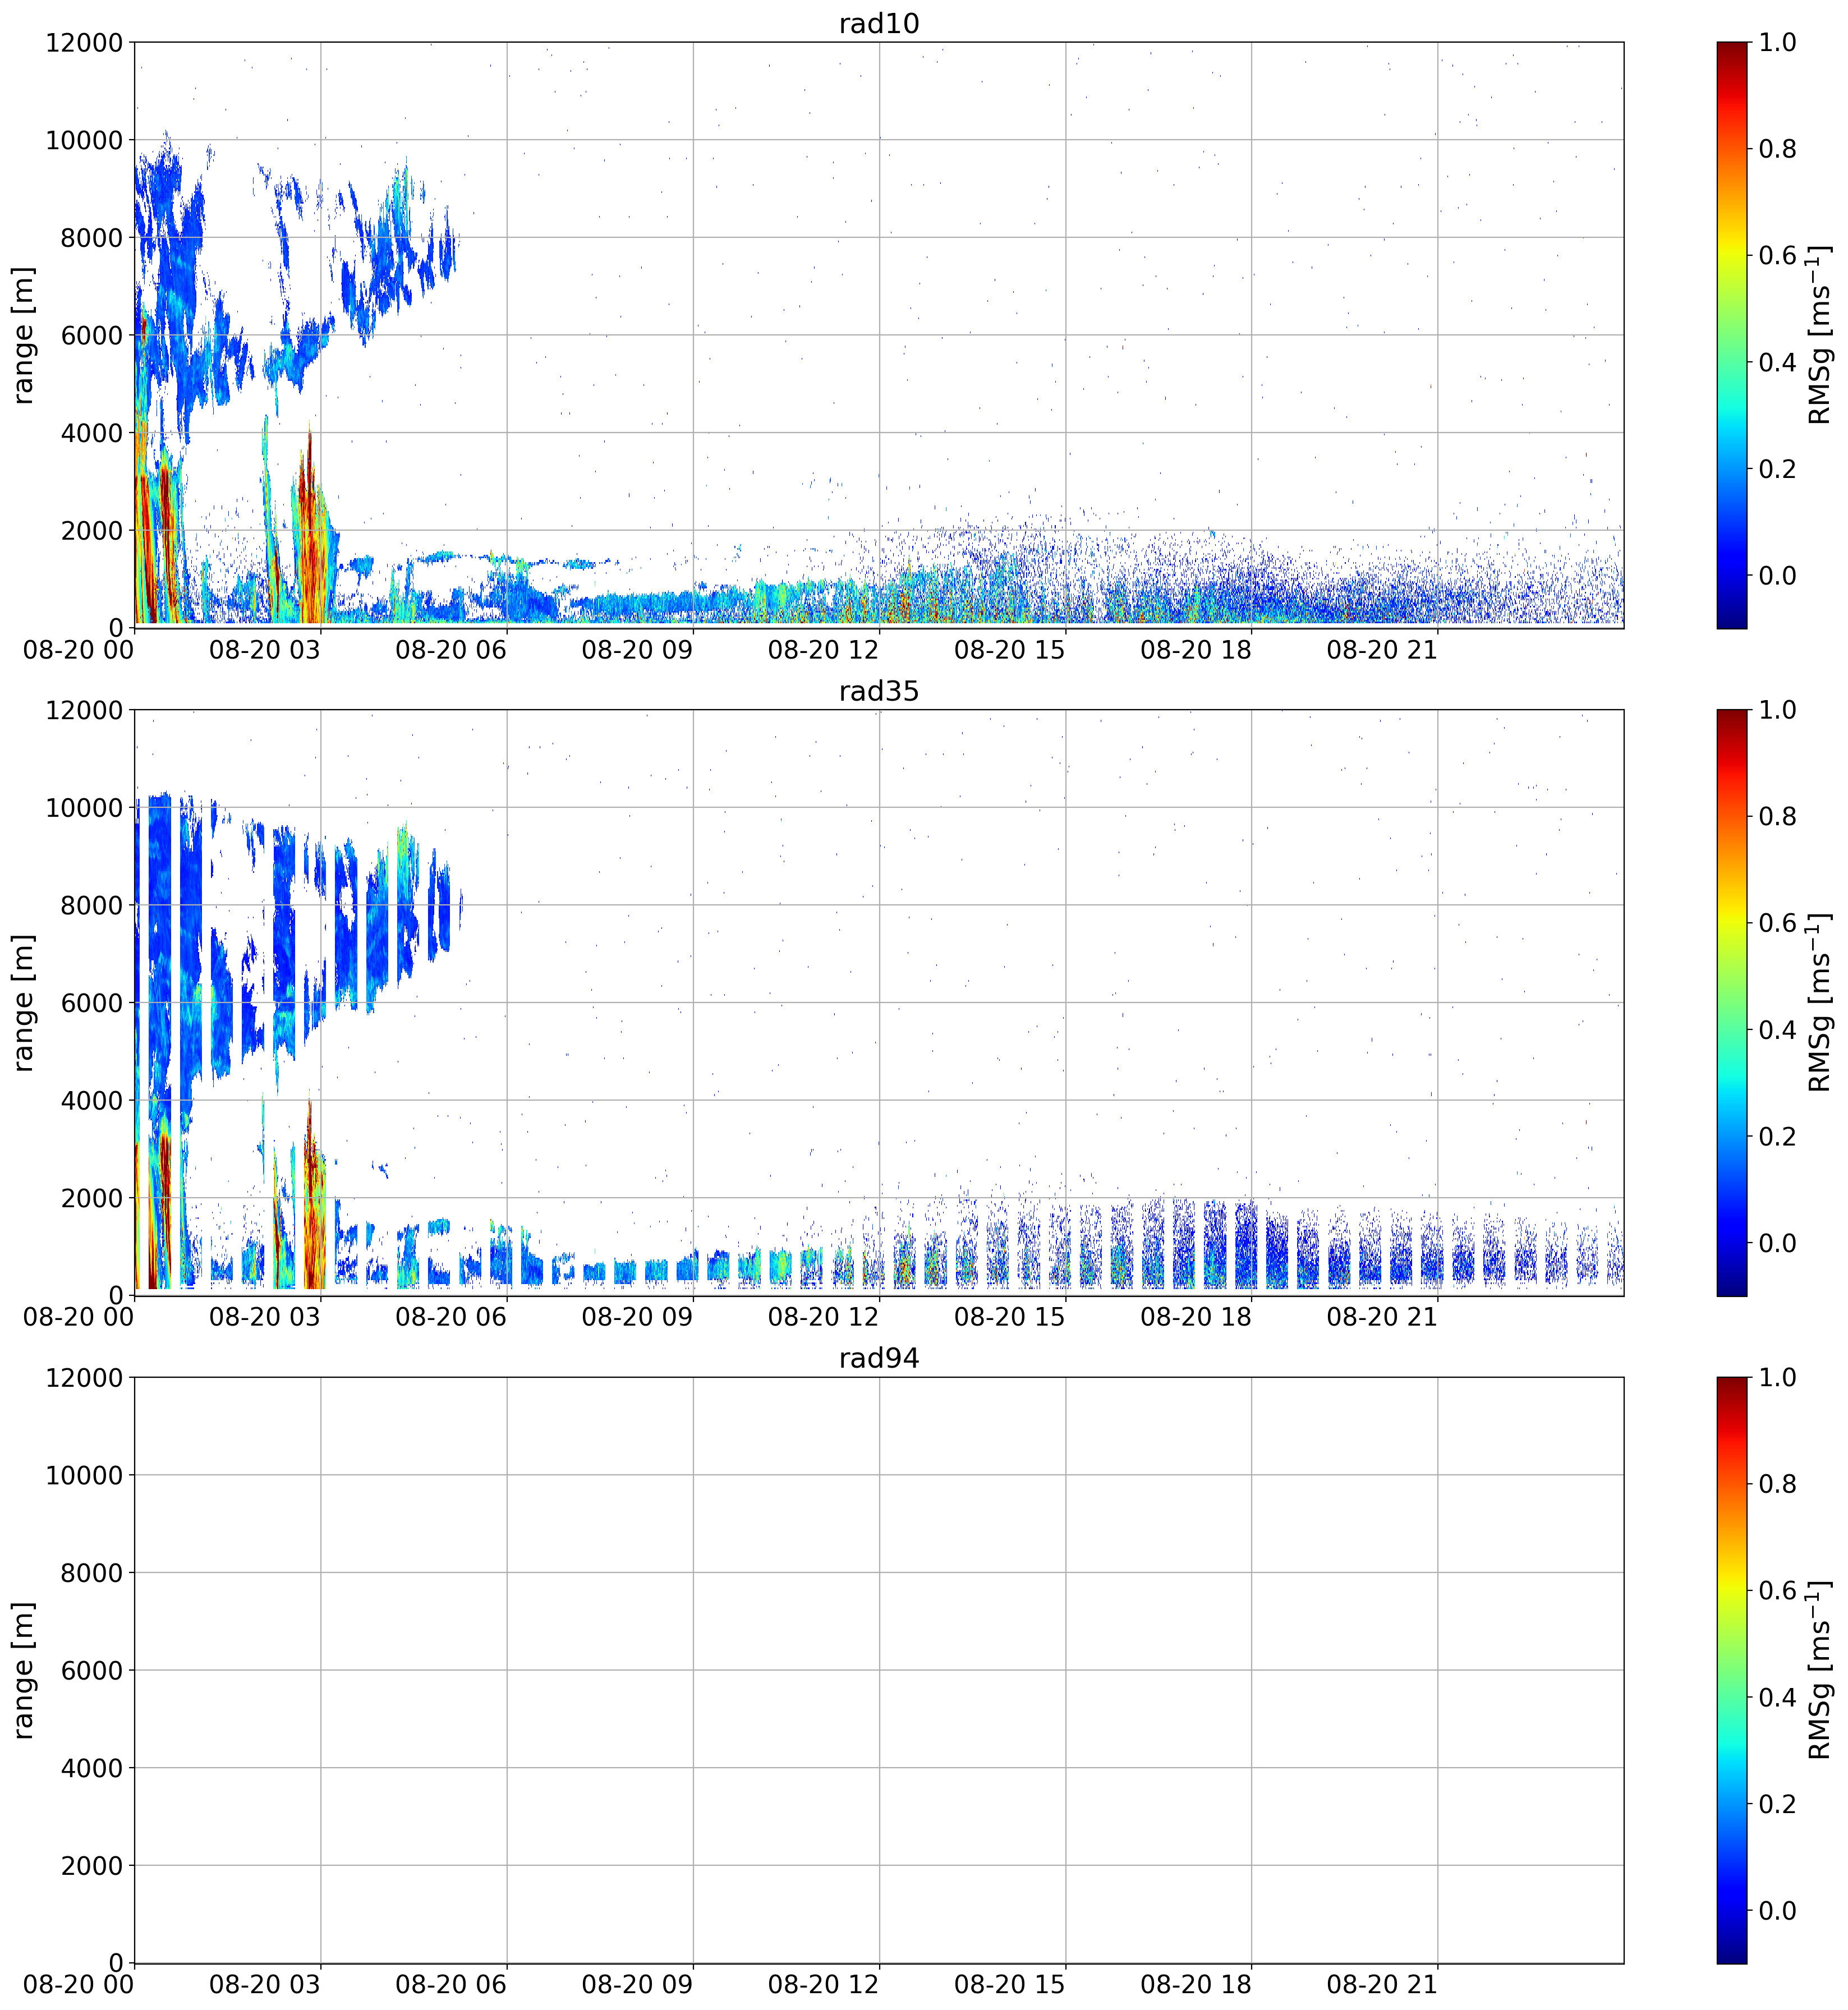Click the color bar beside the rad10 plot
1848x2010 pixels.
tap(1731, 335)
